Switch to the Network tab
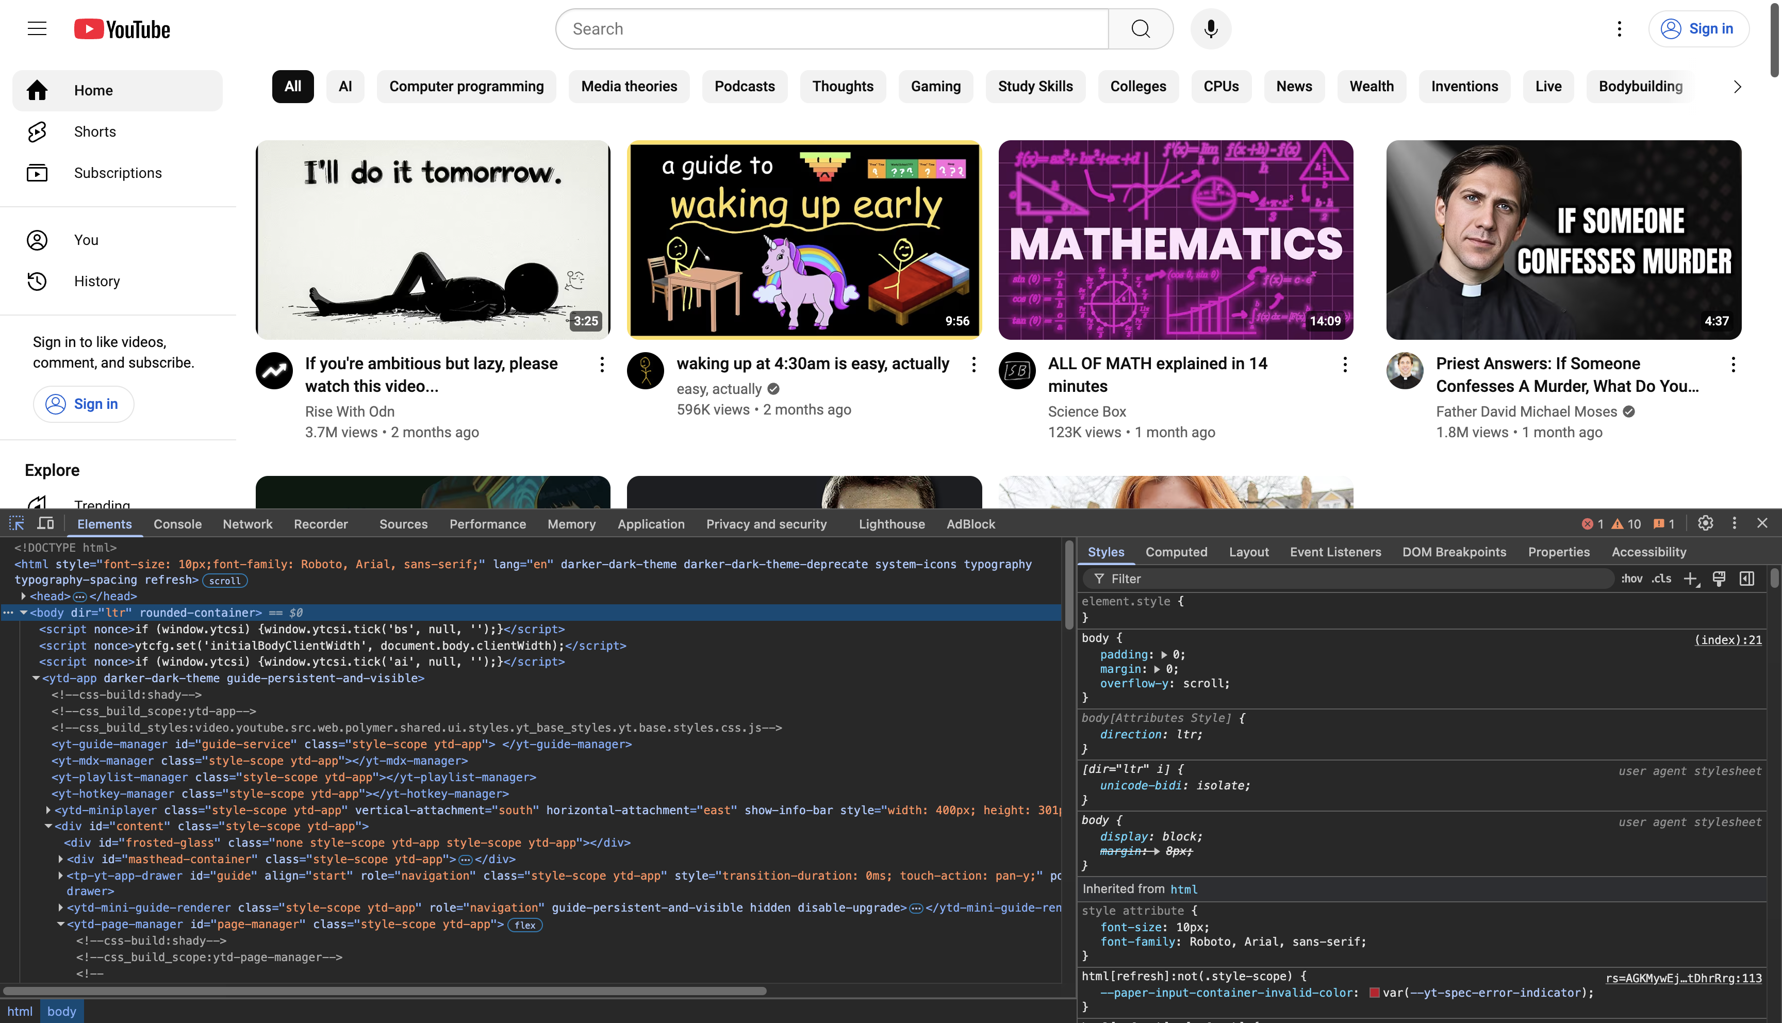1782x1023 pixels. pyautogui.click(x=247, y=524)
